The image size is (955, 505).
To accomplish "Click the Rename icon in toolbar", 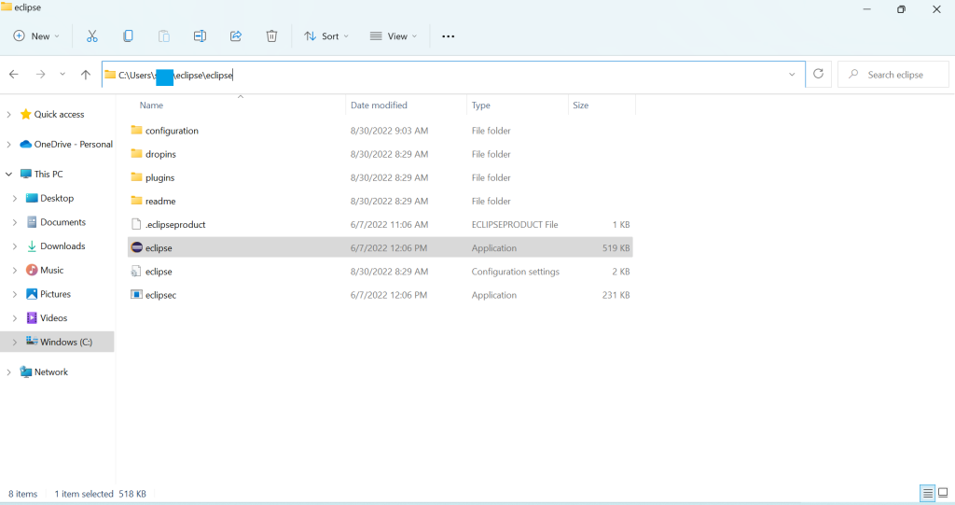I will (200, 36).
